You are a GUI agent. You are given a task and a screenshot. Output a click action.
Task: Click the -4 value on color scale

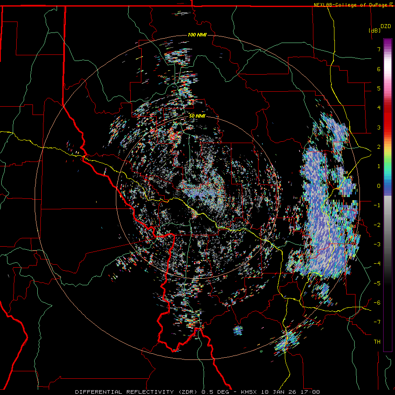377,264
